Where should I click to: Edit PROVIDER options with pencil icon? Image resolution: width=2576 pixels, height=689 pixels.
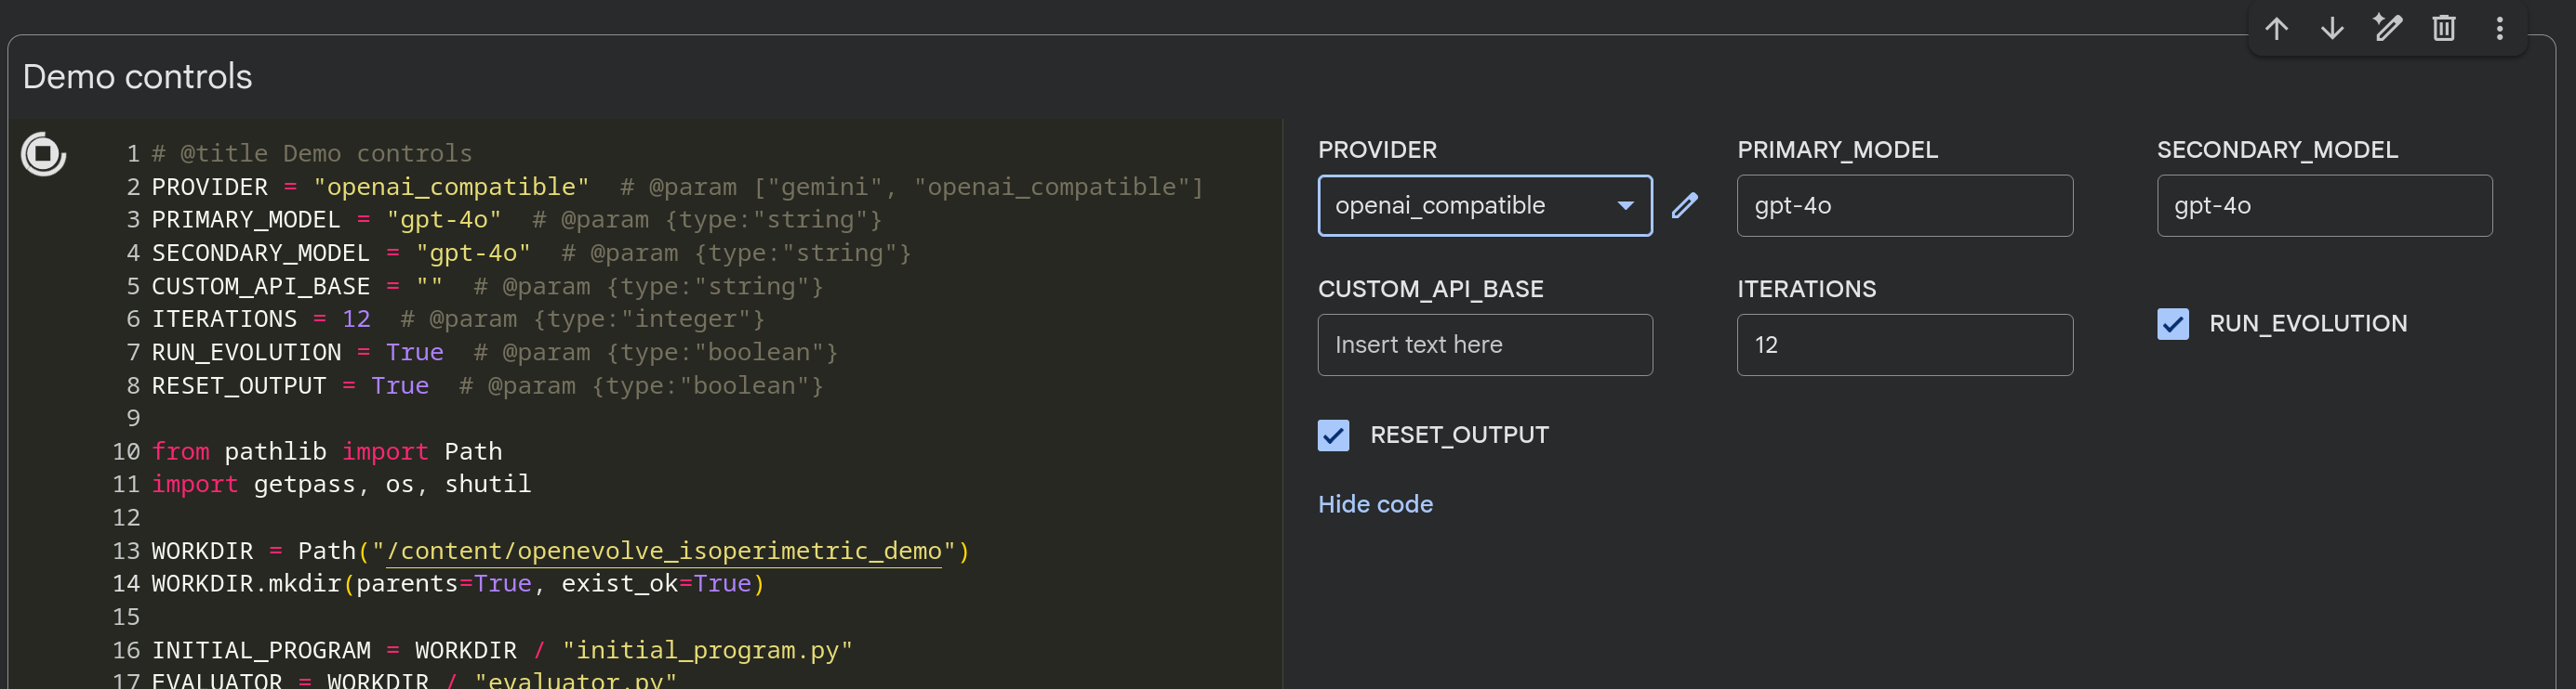(x=1685, y=206)
